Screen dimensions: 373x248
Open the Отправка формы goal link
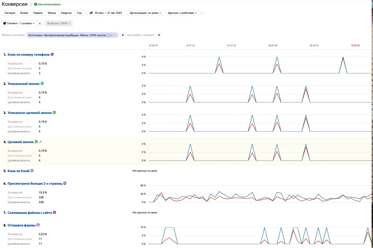(21, 225)
